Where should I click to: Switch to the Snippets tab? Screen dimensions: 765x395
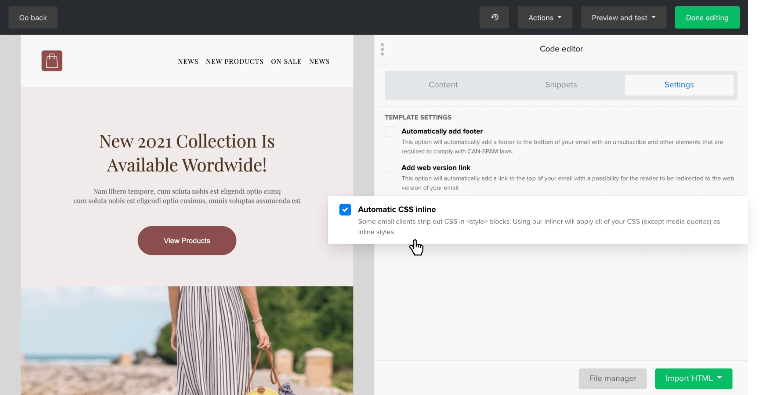561,85
